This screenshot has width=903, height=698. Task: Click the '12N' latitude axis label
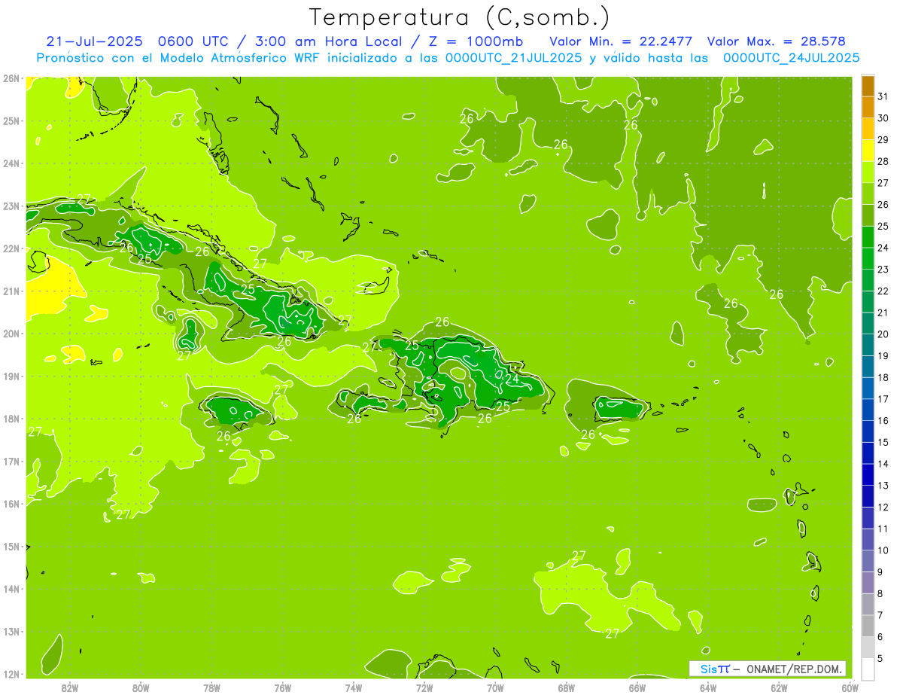(x=11, y=674)
